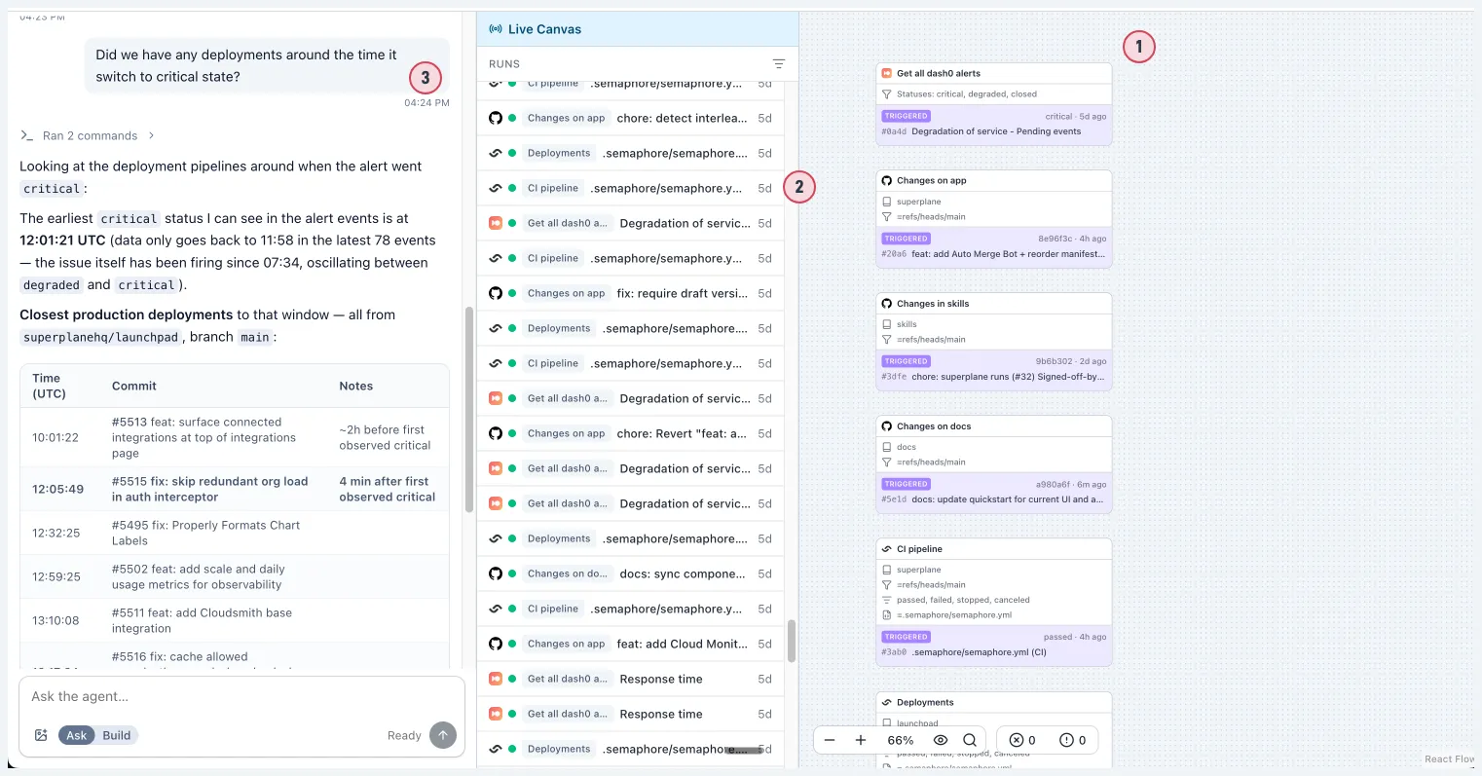Click Semaphore icon on 'Deployments' canvas node
The height and width of the screenshot is (776, 1482).
[x=887, y=702]
